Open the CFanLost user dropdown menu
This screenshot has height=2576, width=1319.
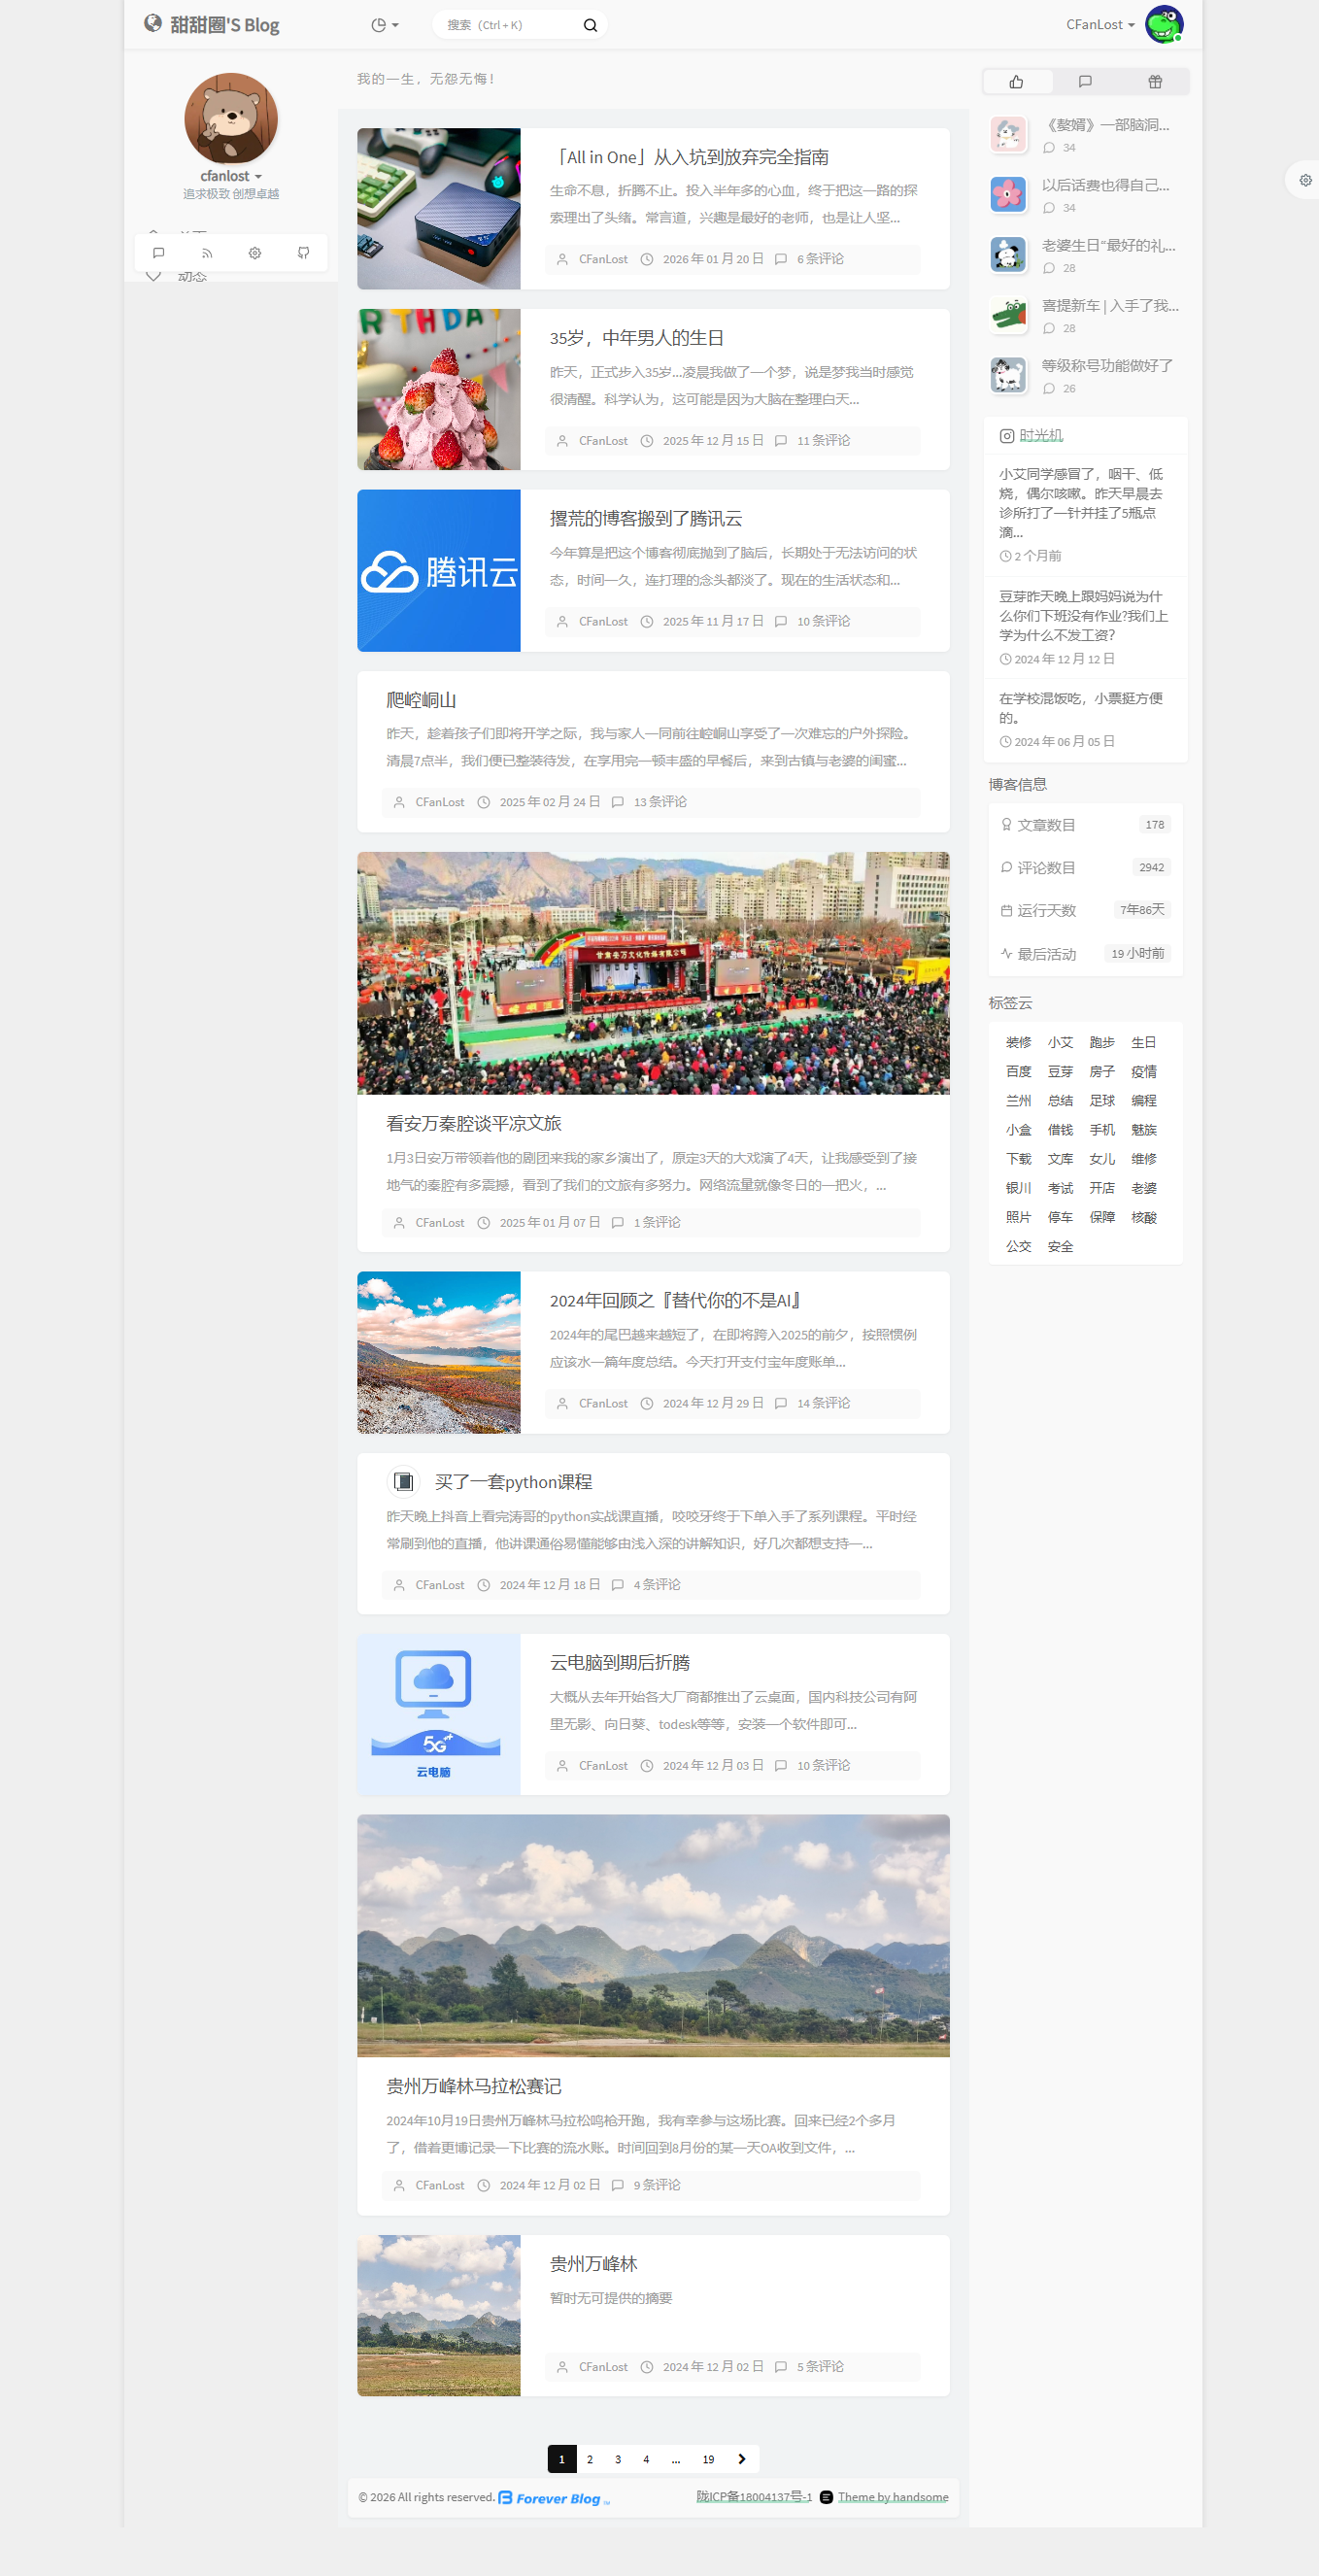click(x=1099, y=25)
